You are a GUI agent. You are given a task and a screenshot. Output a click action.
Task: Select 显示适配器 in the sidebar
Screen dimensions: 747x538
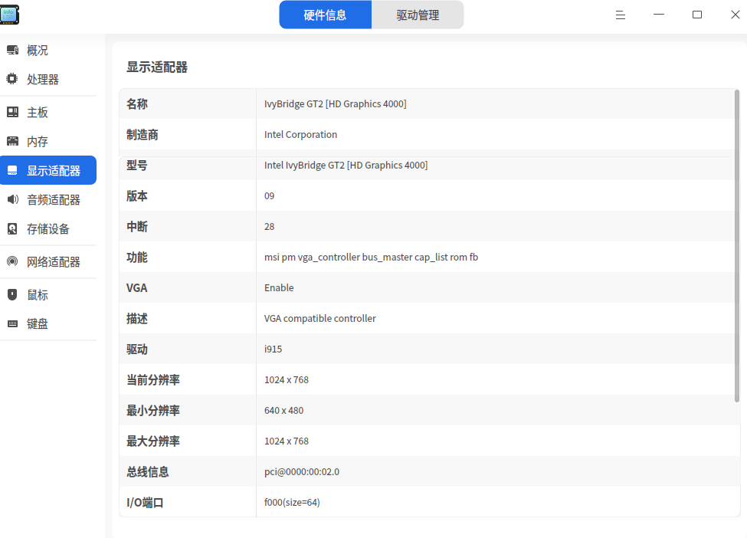(x=48, y=170)
